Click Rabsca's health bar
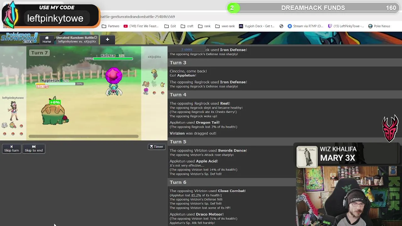Screen dimensions: 402x226 click(x=113, y=59)
